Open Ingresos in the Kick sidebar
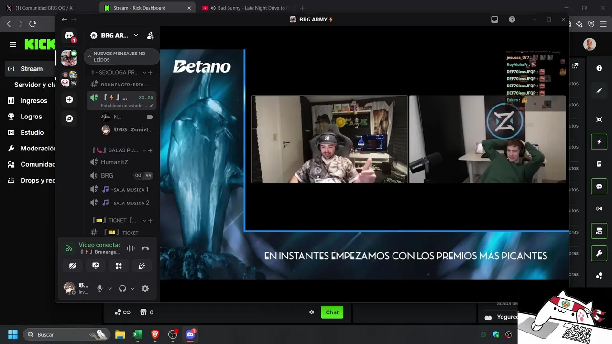This screenshot has height=344, width=612. pyautogui.click(x=29, y=101)
